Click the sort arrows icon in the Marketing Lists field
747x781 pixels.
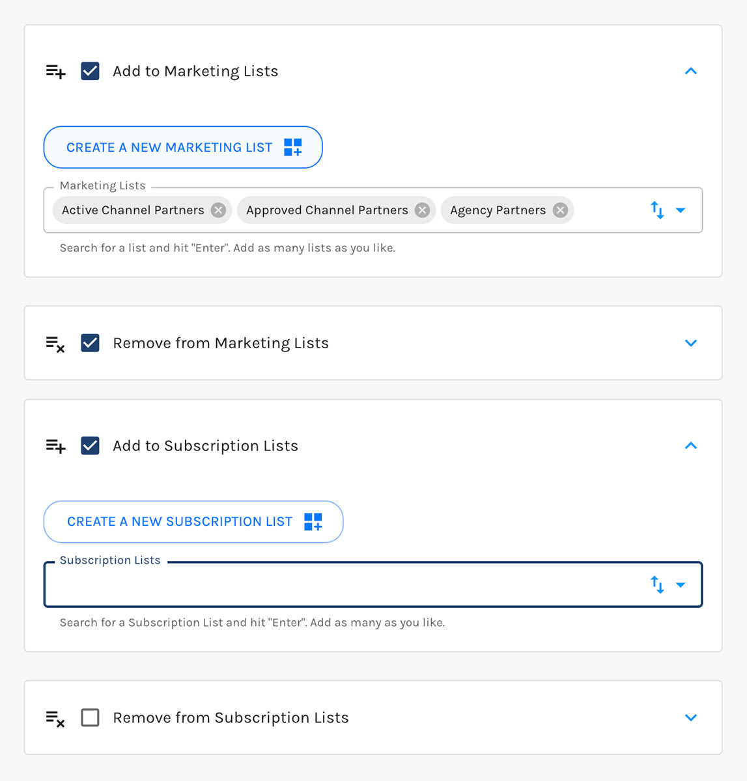coord(657,210)
